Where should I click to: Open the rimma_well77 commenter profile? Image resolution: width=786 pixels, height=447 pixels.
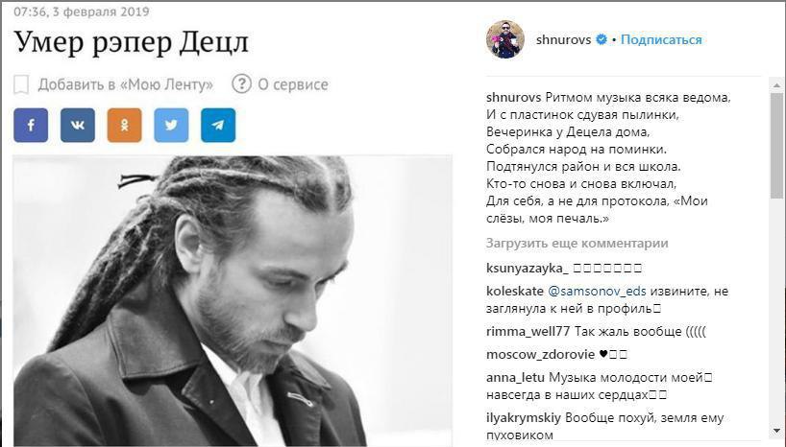528,331
